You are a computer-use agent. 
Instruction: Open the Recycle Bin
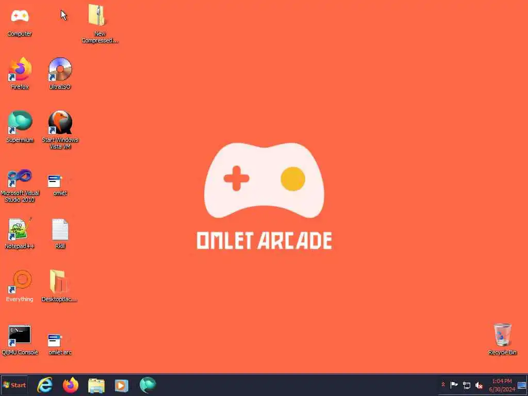coord(502,339)
